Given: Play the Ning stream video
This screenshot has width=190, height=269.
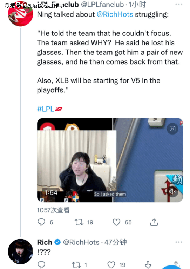Looking at the screenshot, I should point(110,160).
